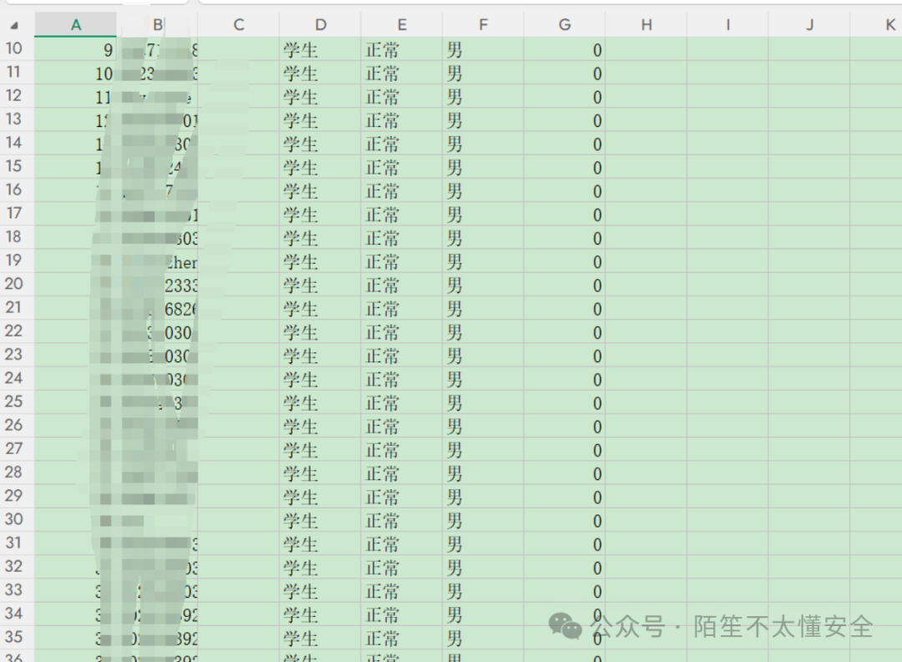Select entire column A by its header
This screenshot has width=902, height=662.
click(76, 24)
